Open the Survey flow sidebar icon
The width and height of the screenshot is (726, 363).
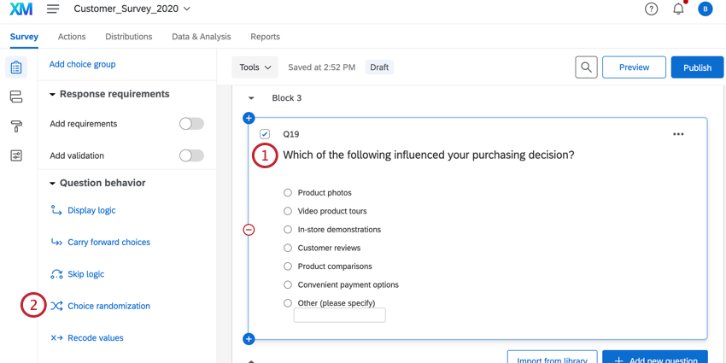tap(15, 97)
